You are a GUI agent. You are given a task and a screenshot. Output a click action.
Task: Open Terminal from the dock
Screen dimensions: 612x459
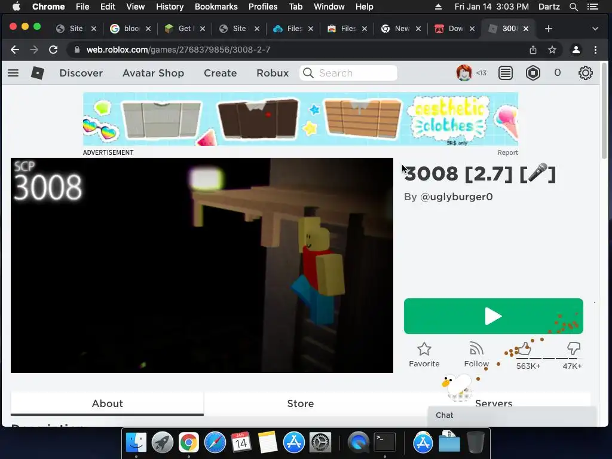(385, 443)
